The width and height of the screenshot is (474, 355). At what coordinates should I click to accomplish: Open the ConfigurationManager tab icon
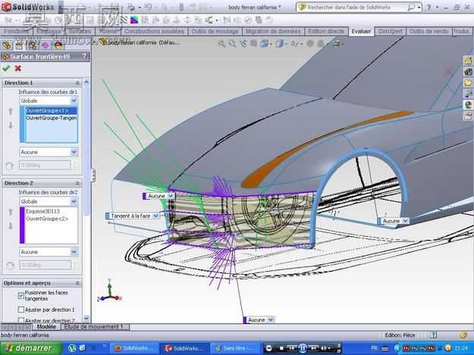32,45
